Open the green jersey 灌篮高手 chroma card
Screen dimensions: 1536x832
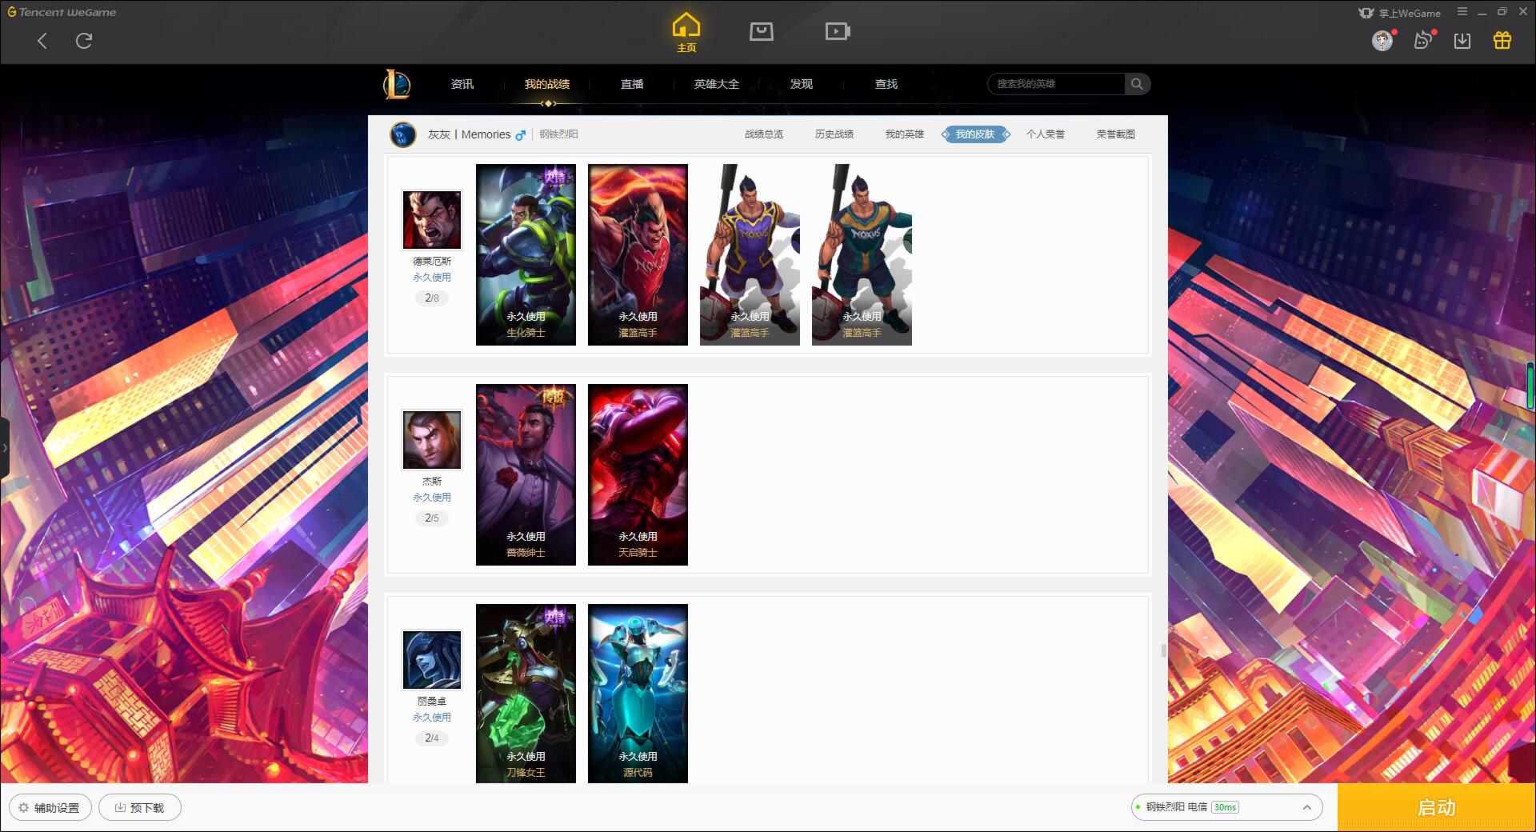862,254
